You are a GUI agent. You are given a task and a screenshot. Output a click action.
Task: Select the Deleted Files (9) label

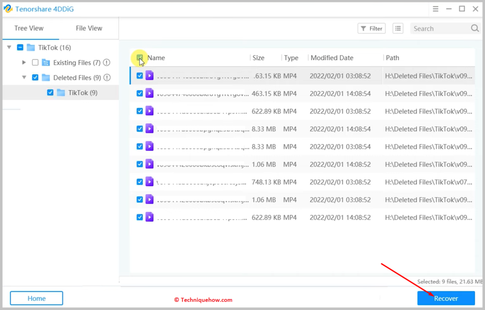coord(77,78)
